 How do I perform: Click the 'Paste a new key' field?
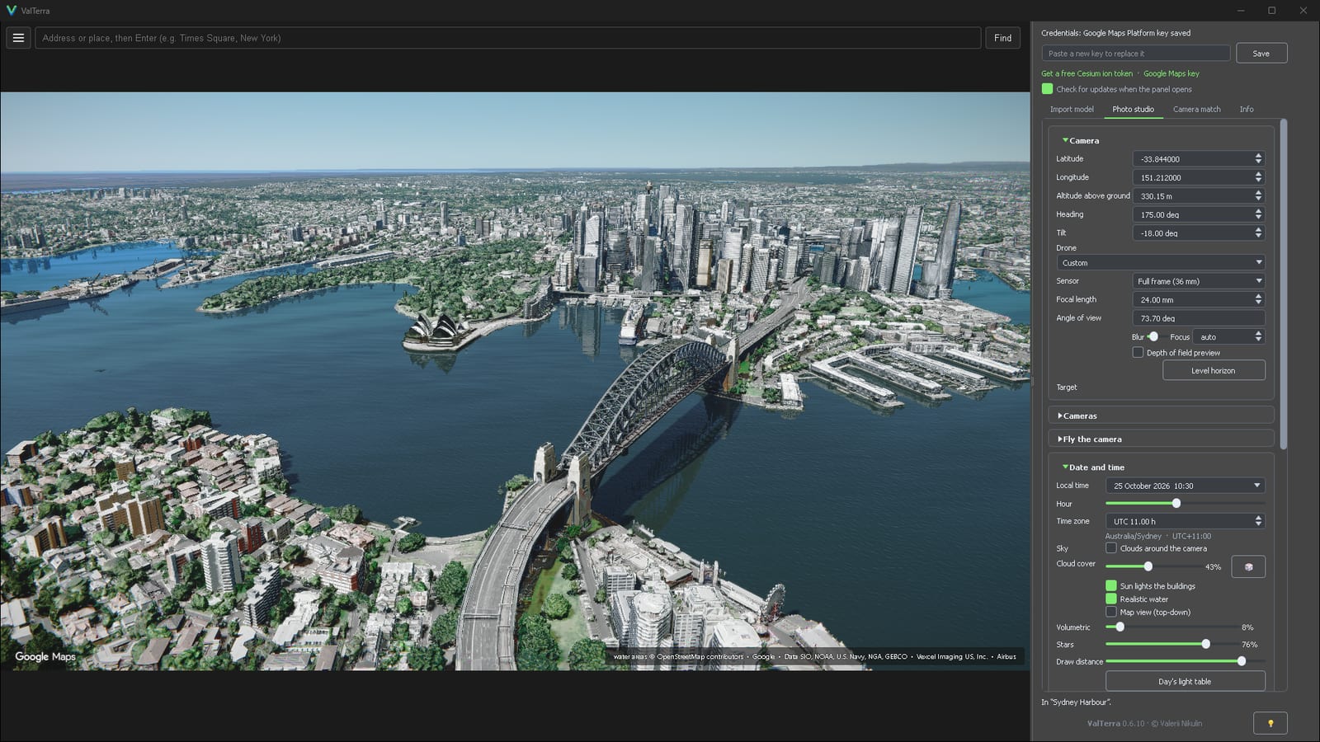[x=1136, y=54]
